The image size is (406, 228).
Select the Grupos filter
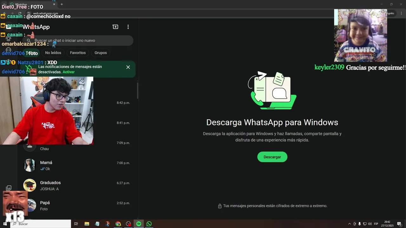[x=101, y=53]
